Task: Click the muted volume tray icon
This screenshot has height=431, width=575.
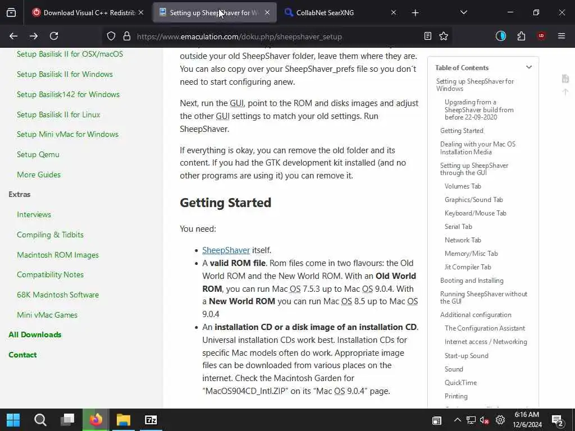Action: [x=485, y=420]
